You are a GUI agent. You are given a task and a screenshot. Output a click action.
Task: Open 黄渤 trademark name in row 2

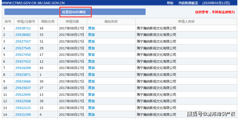click(91, 35)
